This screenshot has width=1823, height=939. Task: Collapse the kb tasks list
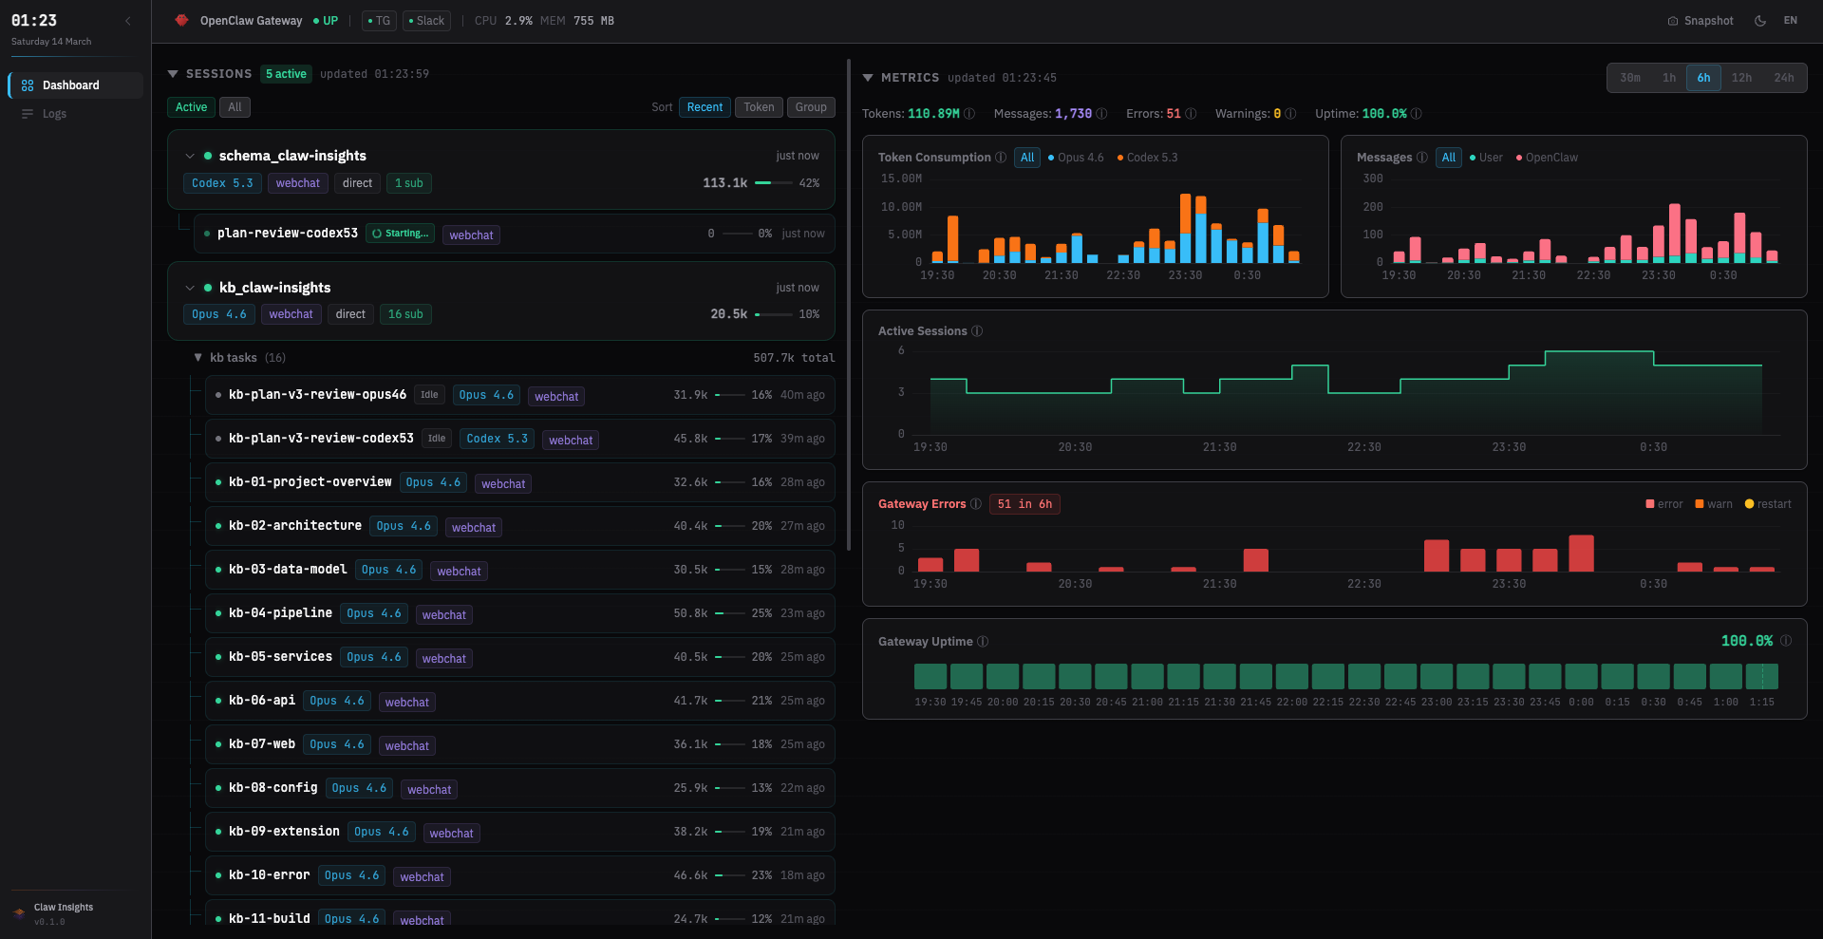(x=197, y=358)
